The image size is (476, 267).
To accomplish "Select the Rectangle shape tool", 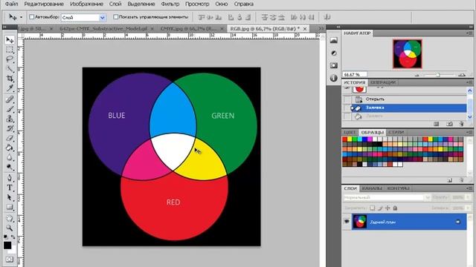I will click(10, 207).
